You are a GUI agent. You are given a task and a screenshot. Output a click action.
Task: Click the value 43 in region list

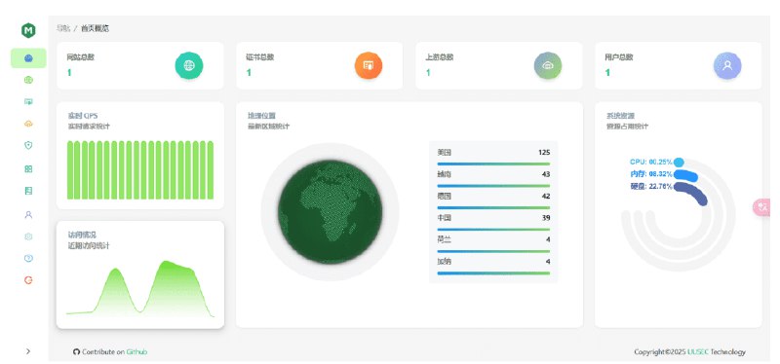pyautogui.click(x=546, y=174)
